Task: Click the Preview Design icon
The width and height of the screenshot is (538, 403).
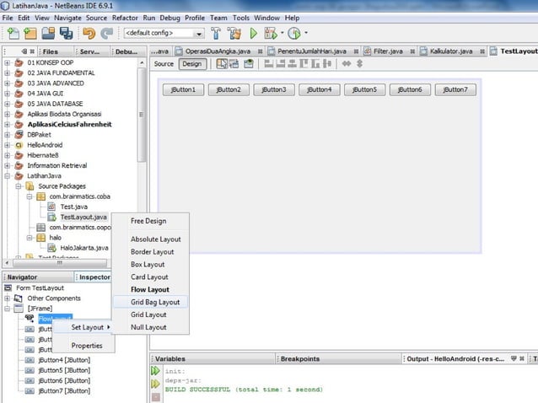Action: coord(249,64)
